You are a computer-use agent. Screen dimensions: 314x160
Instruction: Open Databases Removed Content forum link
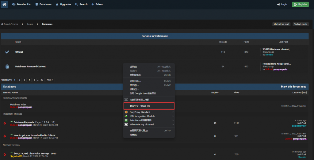click(30, 67)
